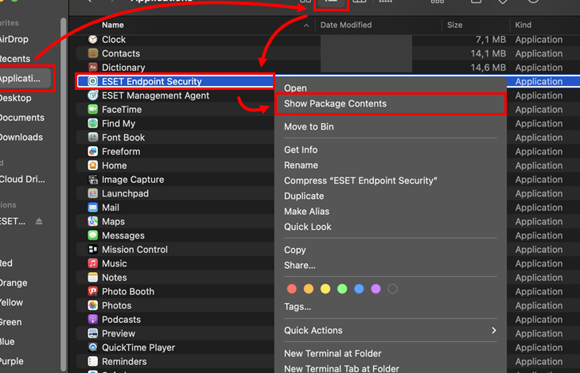Select Move to Bin menu entry

[x=309, y=127]
